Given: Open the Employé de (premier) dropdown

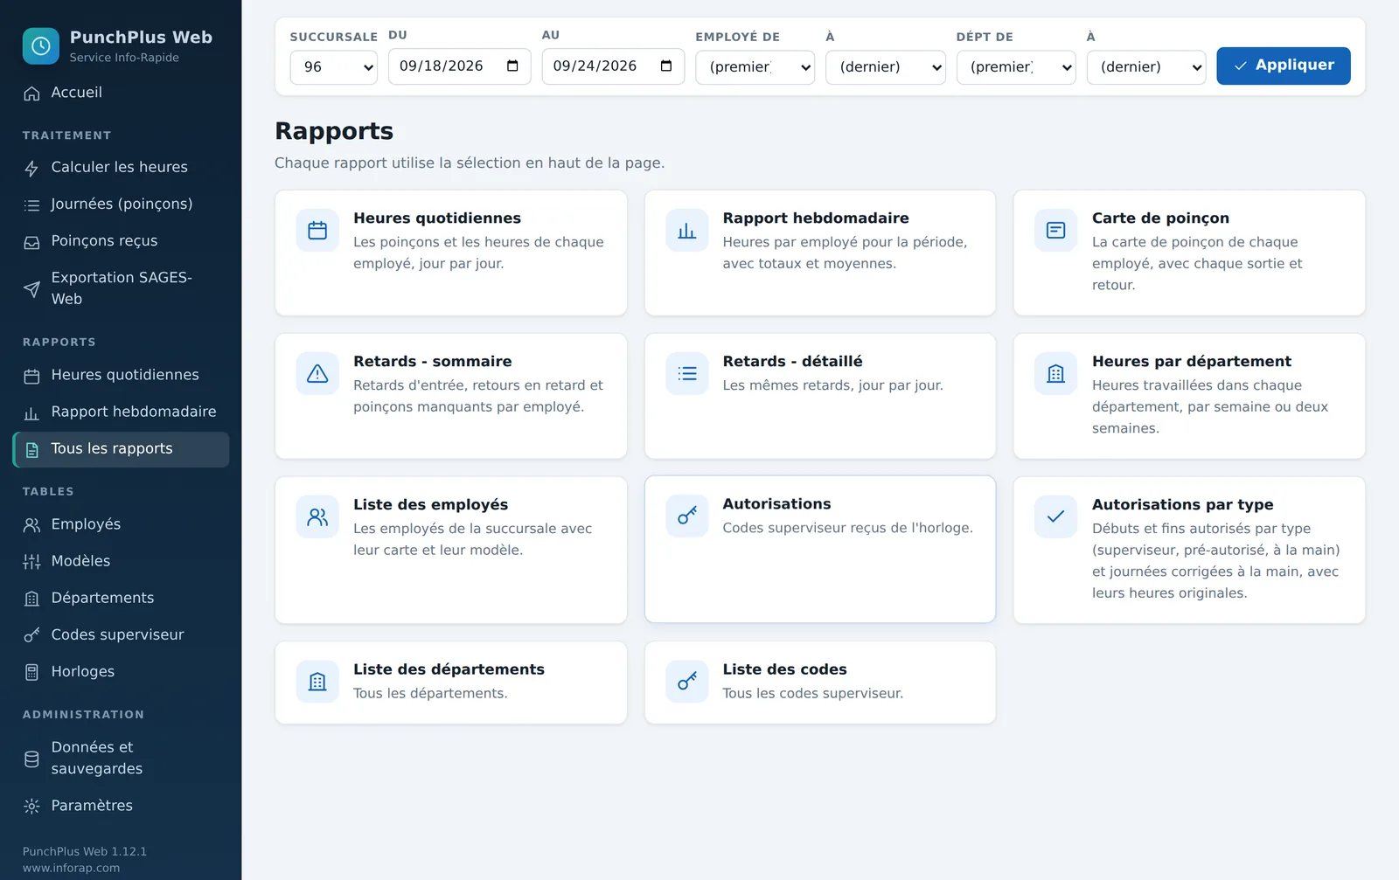Looking at the screenshot, I should [x=755, y=67].
